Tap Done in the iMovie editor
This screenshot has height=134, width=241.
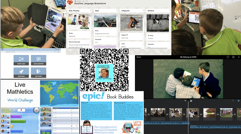point(139,57)
